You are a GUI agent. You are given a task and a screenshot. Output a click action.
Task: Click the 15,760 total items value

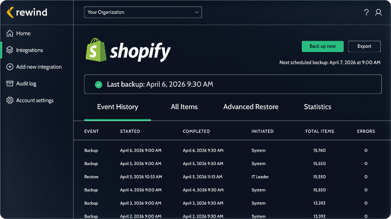point(320,150)
